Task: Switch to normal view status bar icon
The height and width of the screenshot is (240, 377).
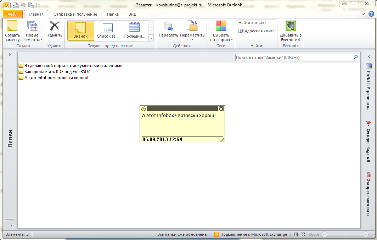Action: click(296, 234)
